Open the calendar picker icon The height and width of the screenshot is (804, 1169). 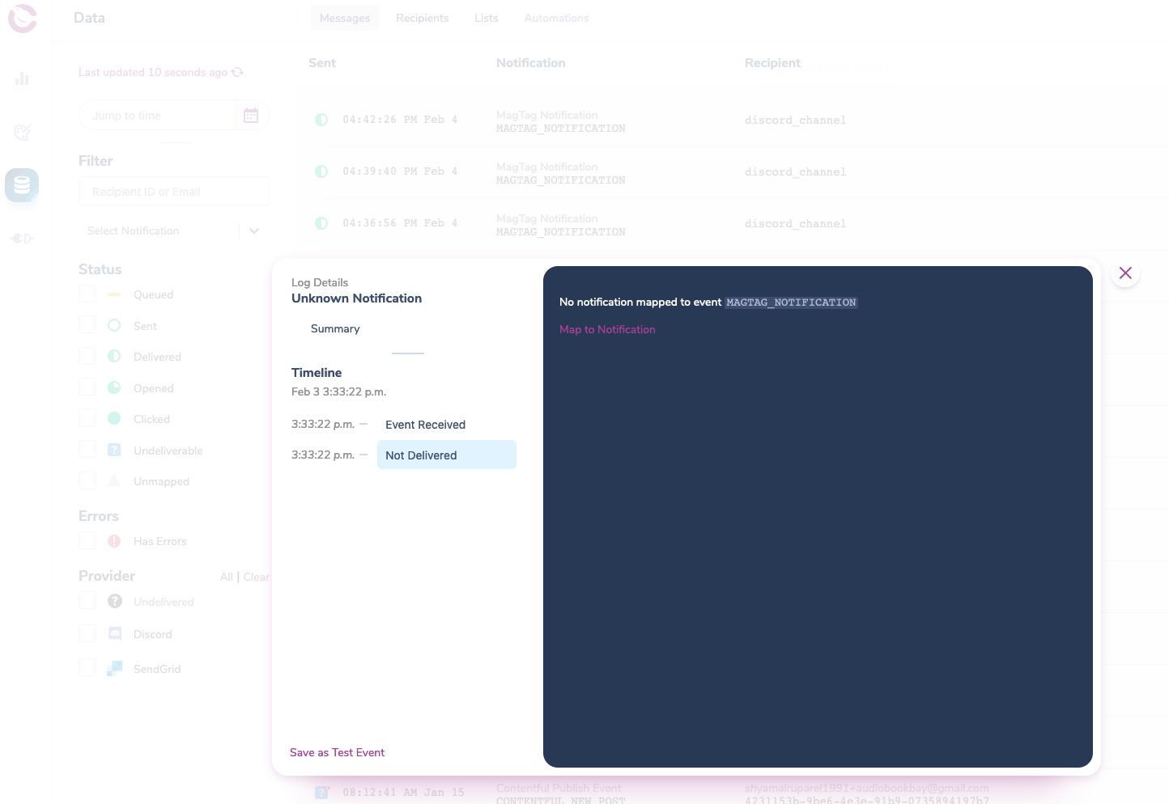click(251, 116)
